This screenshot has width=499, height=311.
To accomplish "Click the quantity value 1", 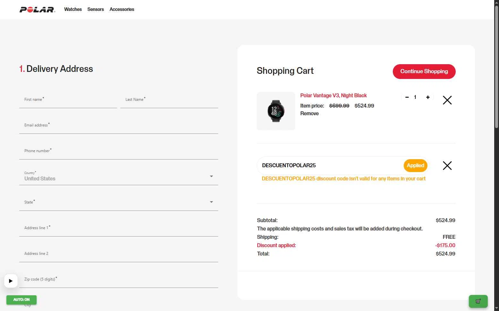I will 415,97.
